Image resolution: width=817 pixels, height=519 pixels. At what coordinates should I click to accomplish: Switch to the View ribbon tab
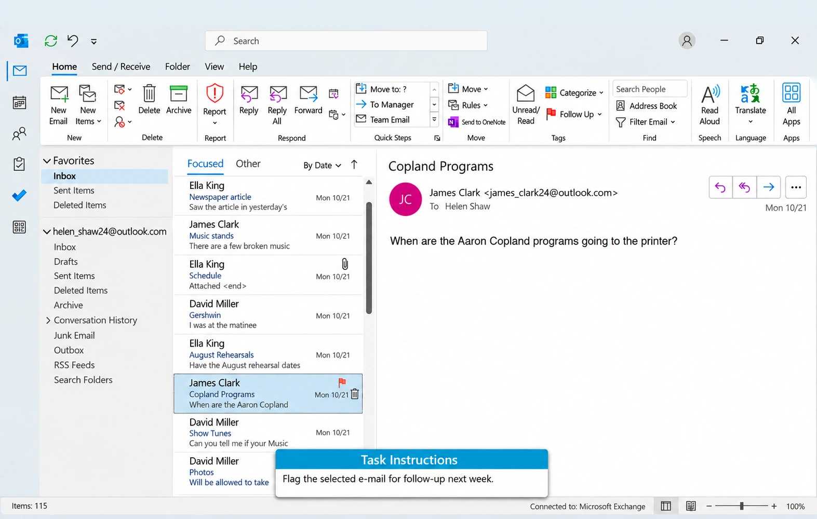pyautogui.click(x=214, y=66)
